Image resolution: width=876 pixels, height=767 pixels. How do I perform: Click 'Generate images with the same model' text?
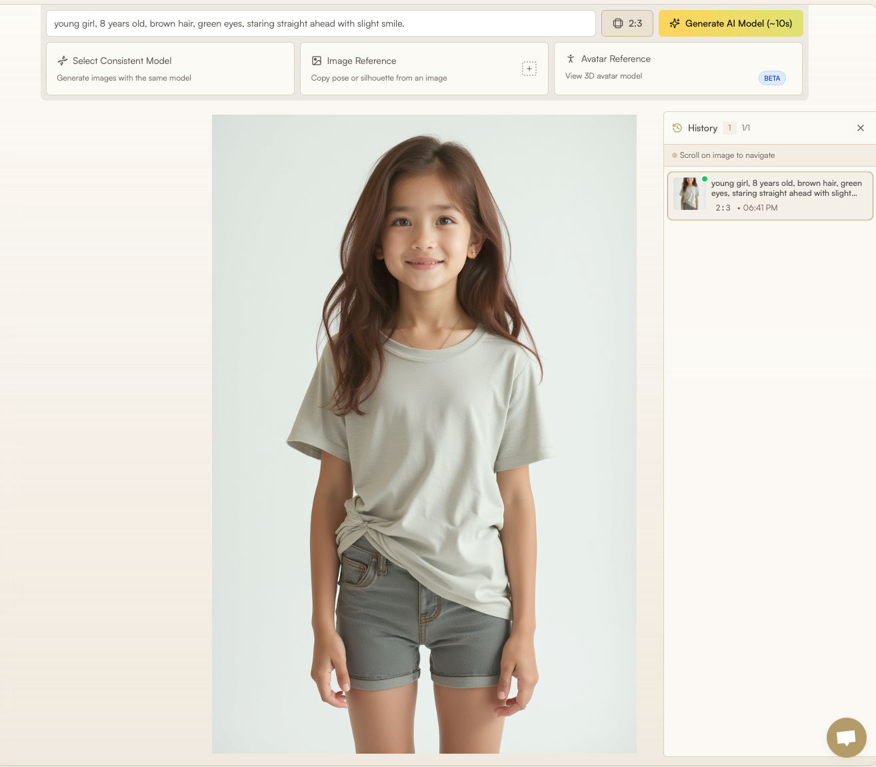124,78
